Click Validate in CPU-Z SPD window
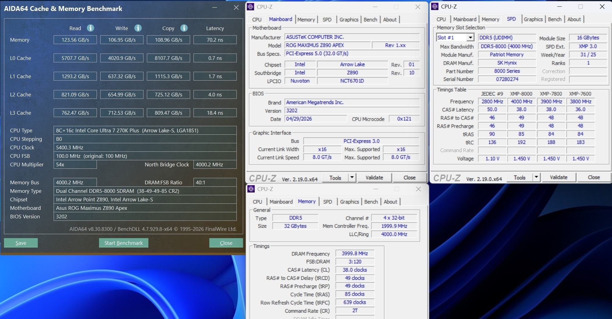Image resolution: width=612 pixels, height=319 pixels. [559, 177]
